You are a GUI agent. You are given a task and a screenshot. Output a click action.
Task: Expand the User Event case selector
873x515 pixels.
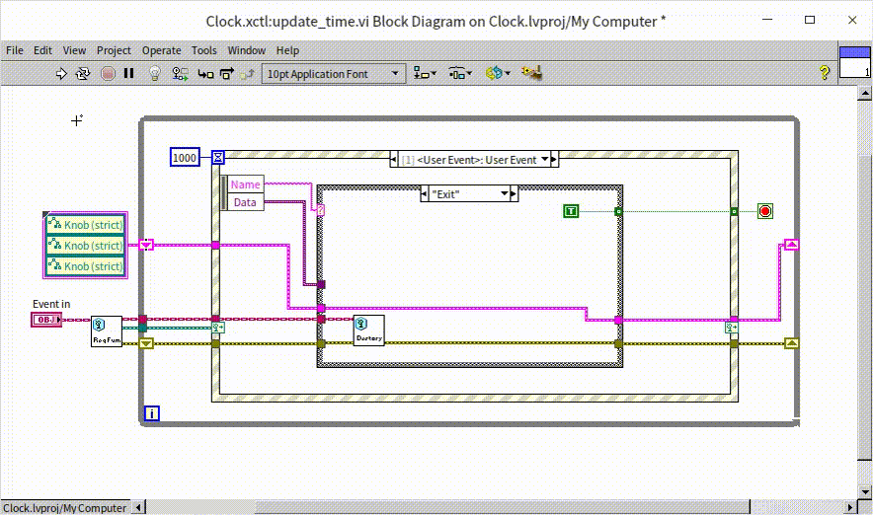[x=552, y=159]
